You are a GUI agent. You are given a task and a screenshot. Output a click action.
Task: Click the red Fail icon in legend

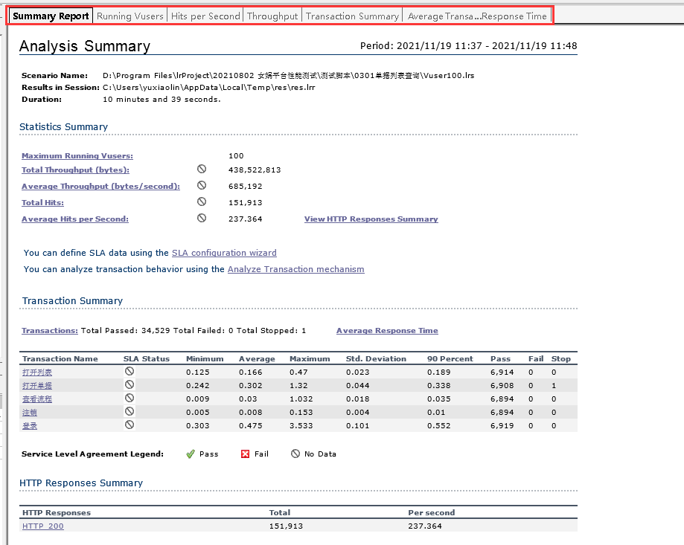pos(246,454)
